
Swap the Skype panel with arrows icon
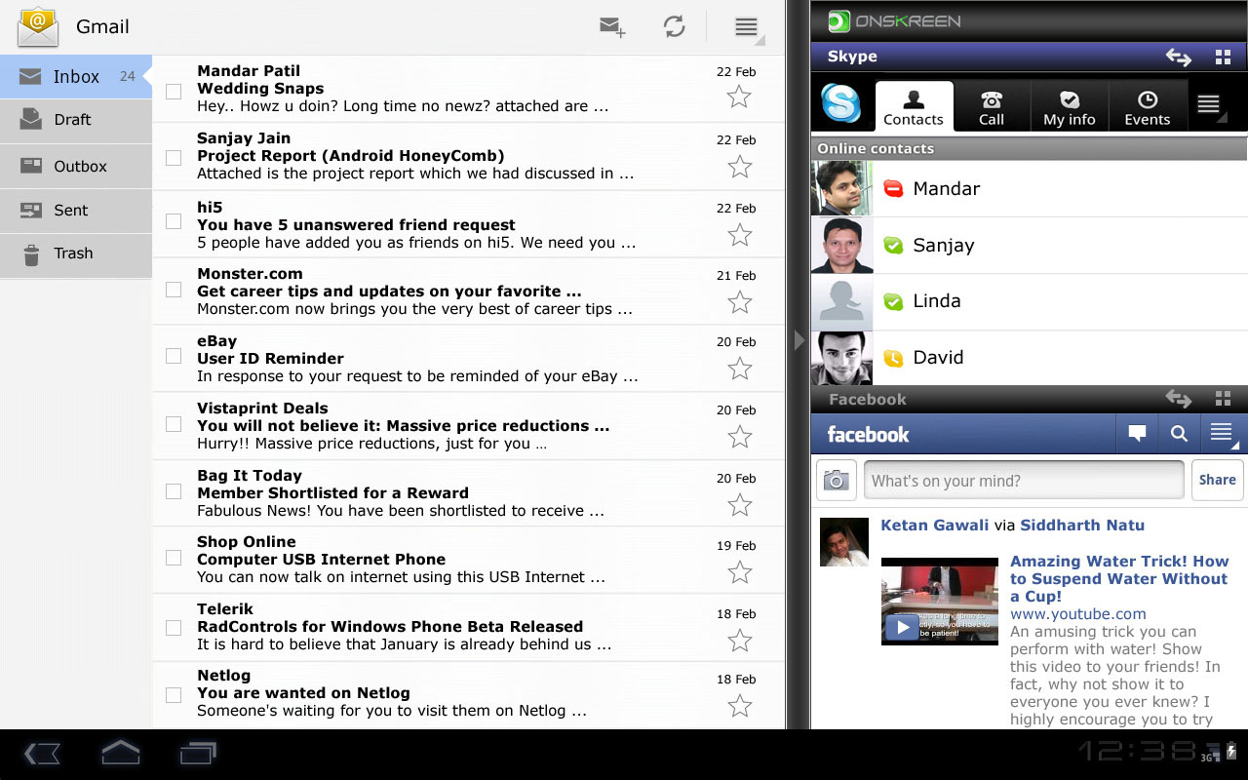click(1179, 58)
